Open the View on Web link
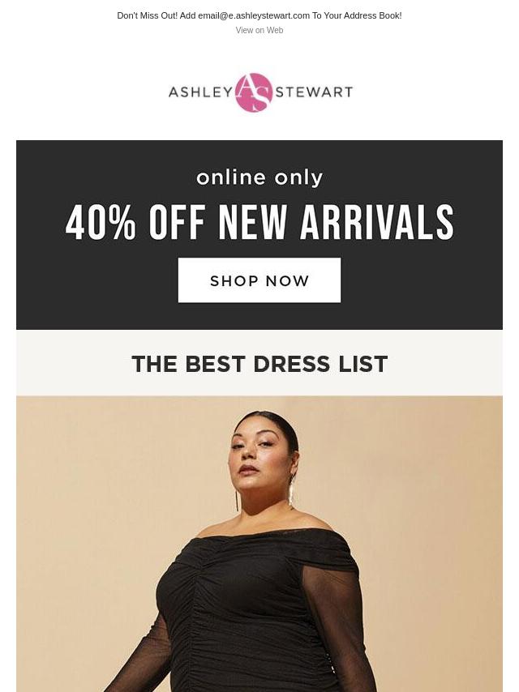519x692 pixels. [x=259, y=30]
